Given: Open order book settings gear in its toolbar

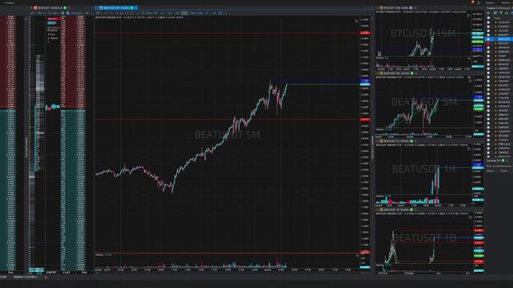Looking at the screenshot, I should pos(63,13).
